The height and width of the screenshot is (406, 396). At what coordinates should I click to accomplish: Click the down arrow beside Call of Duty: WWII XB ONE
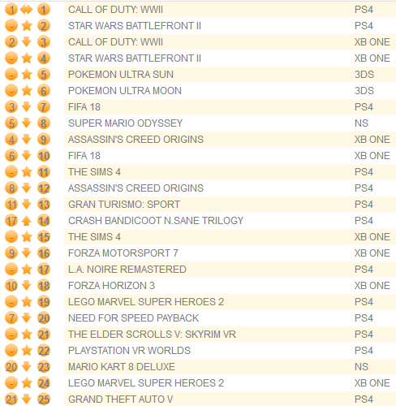[x=27, y=42]
